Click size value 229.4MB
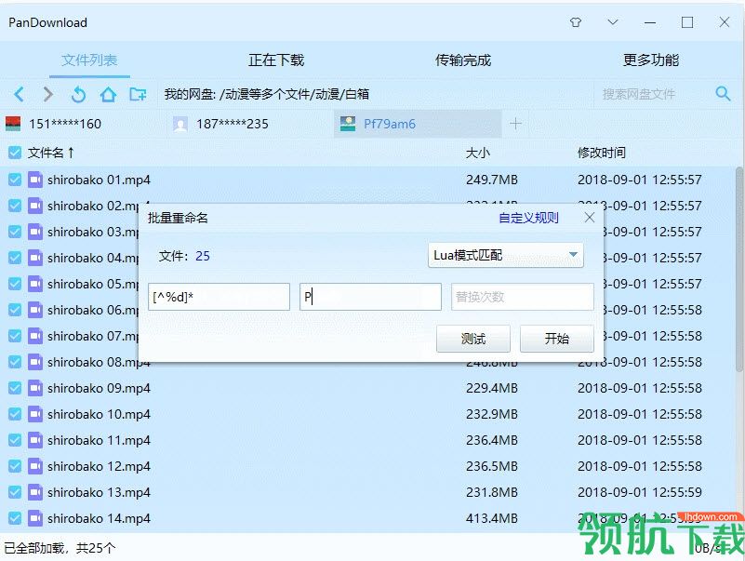The image size is (745, 561). [492, 388]
